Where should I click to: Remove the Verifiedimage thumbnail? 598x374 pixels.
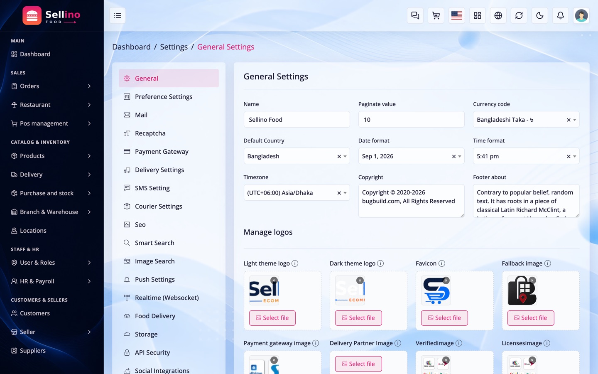pos(446,360)
